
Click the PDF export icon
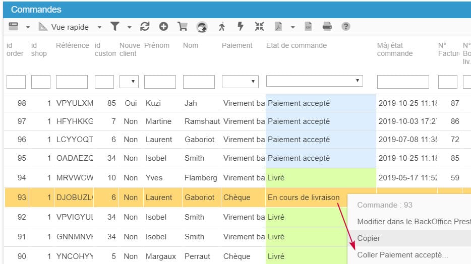[x=278, y=27]
